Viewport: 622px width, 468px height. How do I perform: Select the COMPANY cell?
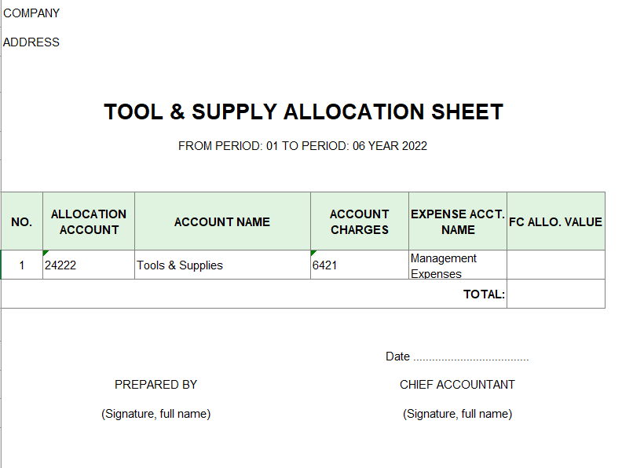[31, 13]
